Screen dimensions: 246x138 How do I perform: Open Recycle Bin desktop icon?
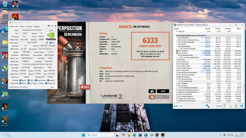point(5,5)
